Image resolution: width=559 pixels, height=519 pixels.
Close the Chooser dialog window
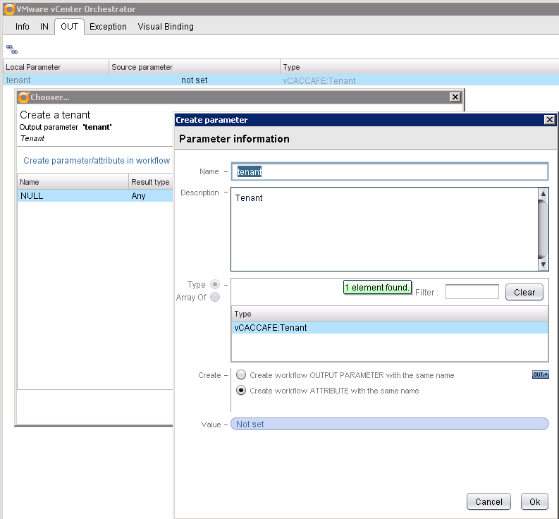pos(455,97)
